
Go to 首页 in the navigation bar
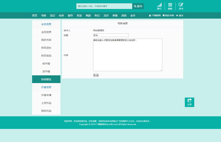tap(35, 15)
